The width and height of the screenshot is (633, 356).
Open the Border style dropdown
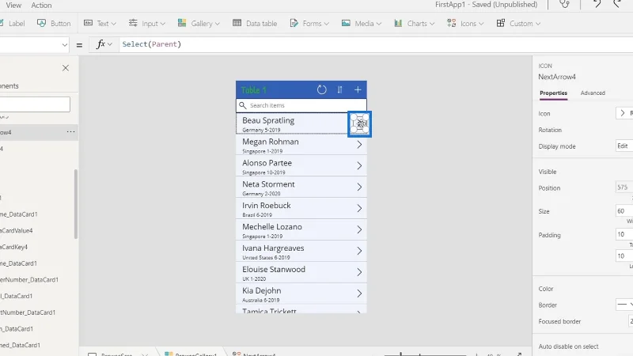pyautogui.click(x=624, y=305)
